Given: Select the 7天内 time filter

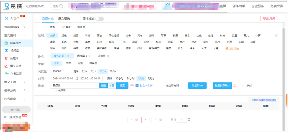Looking at the screenshot, I should [151, 79].
